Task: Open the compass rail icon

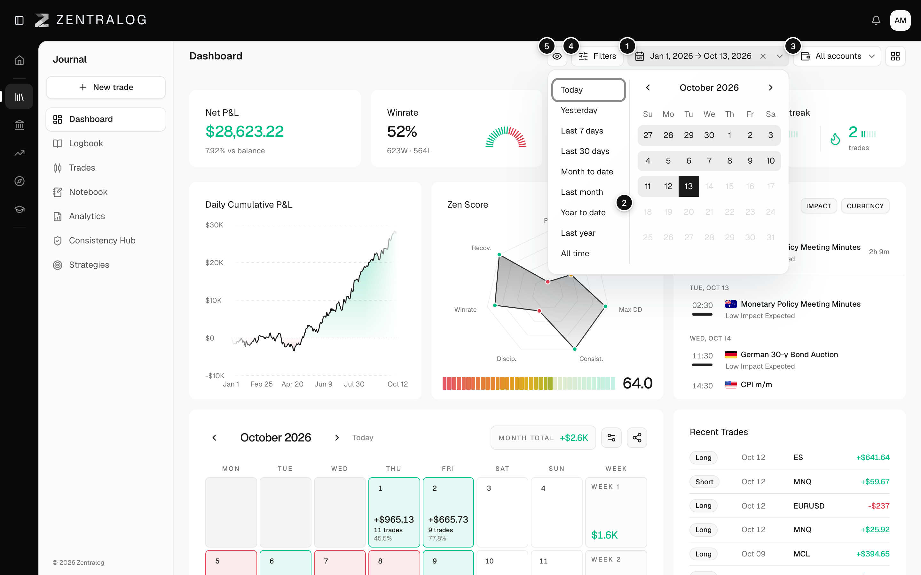Action: 20,181
